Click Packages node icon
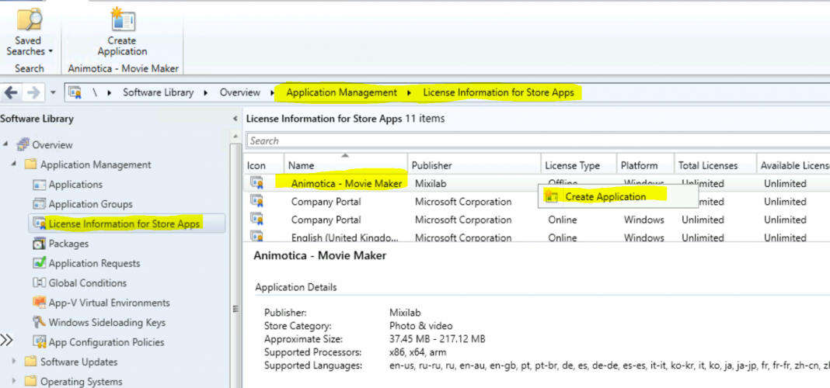Image resolution: width=830 pixels, height=388 pixels. [40, 244]
